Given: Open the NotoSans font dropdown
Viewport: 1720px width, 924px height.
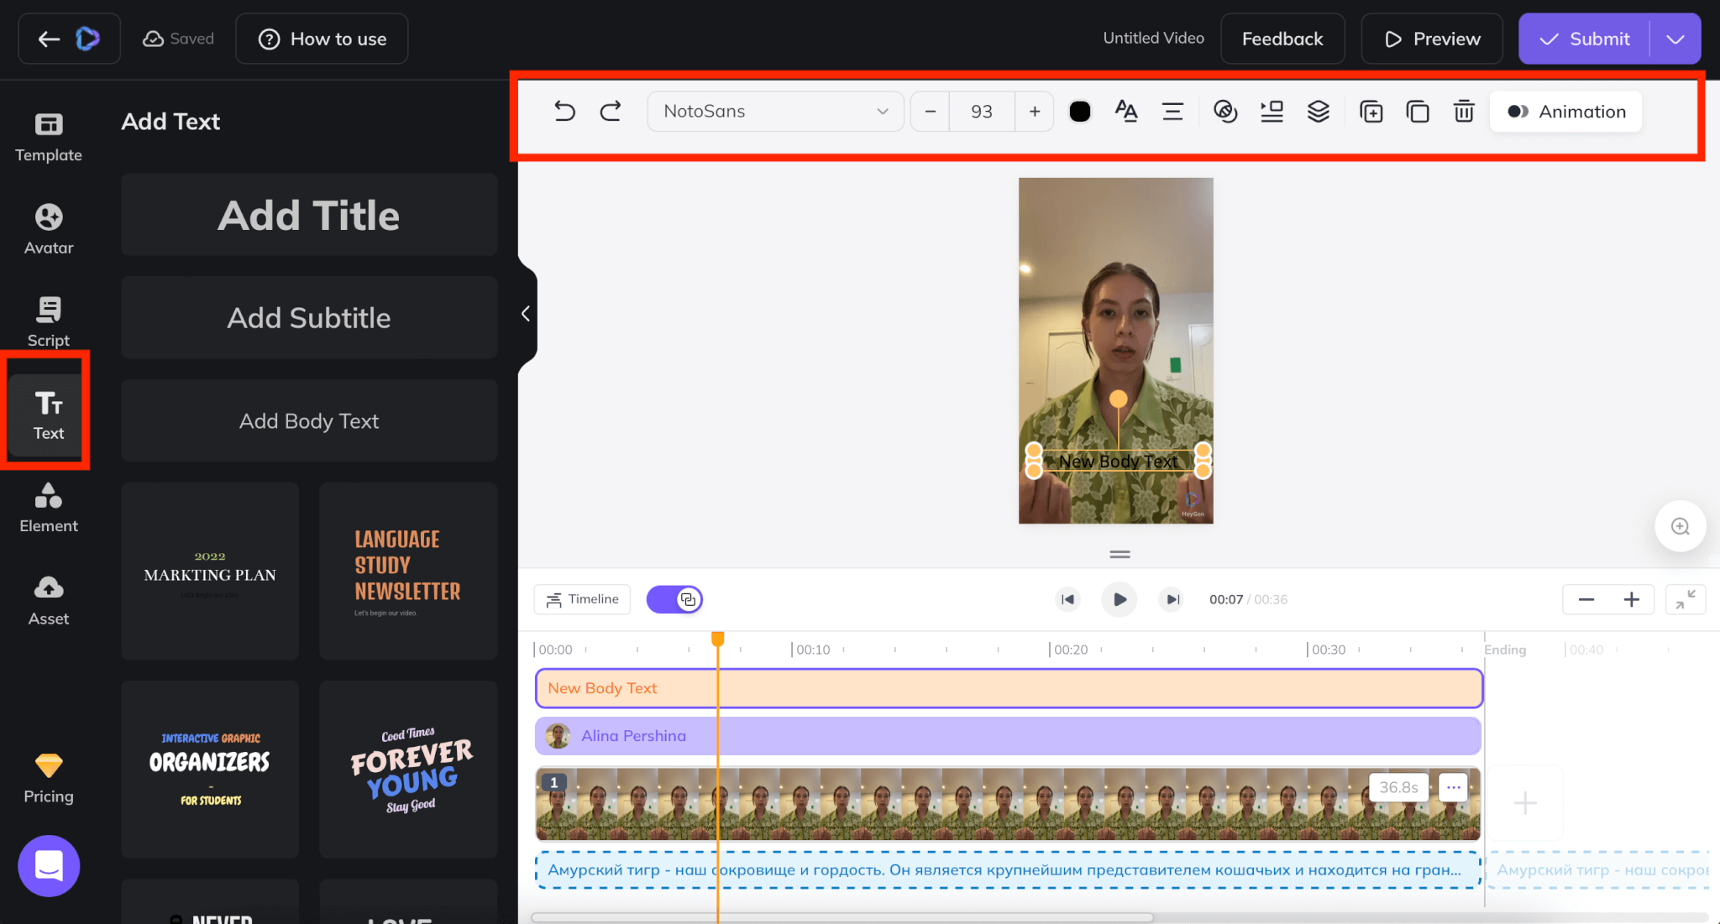Looking at the screenshot, I should pos(775,111).
